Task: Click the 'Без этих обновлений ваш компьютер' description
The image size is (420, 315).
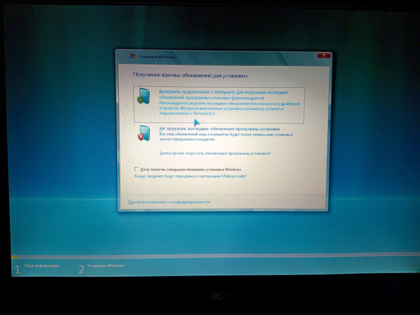Action: point(226,137)
